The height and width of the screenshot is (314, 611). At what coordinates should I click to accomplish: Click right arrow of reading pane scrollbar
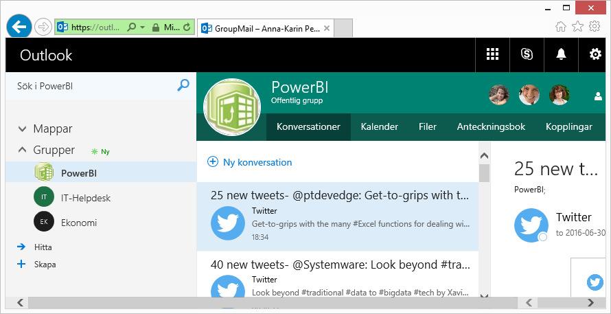(x=590, y=302)
